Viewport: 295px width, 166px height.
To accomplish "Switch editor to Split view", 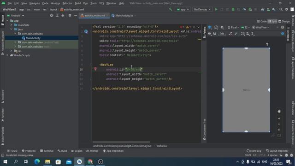I will point(272,21).
